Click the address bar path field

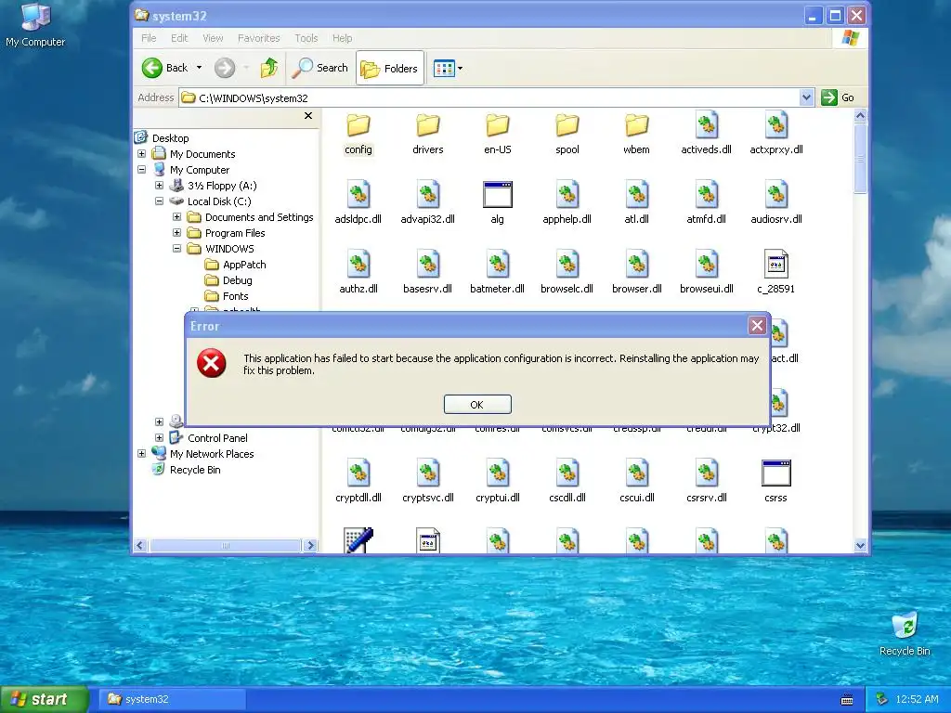(490, 97)
